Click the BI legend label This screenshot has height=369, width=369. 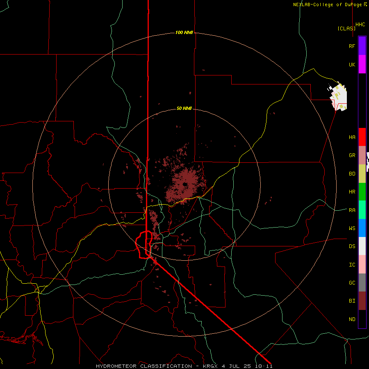352,301
